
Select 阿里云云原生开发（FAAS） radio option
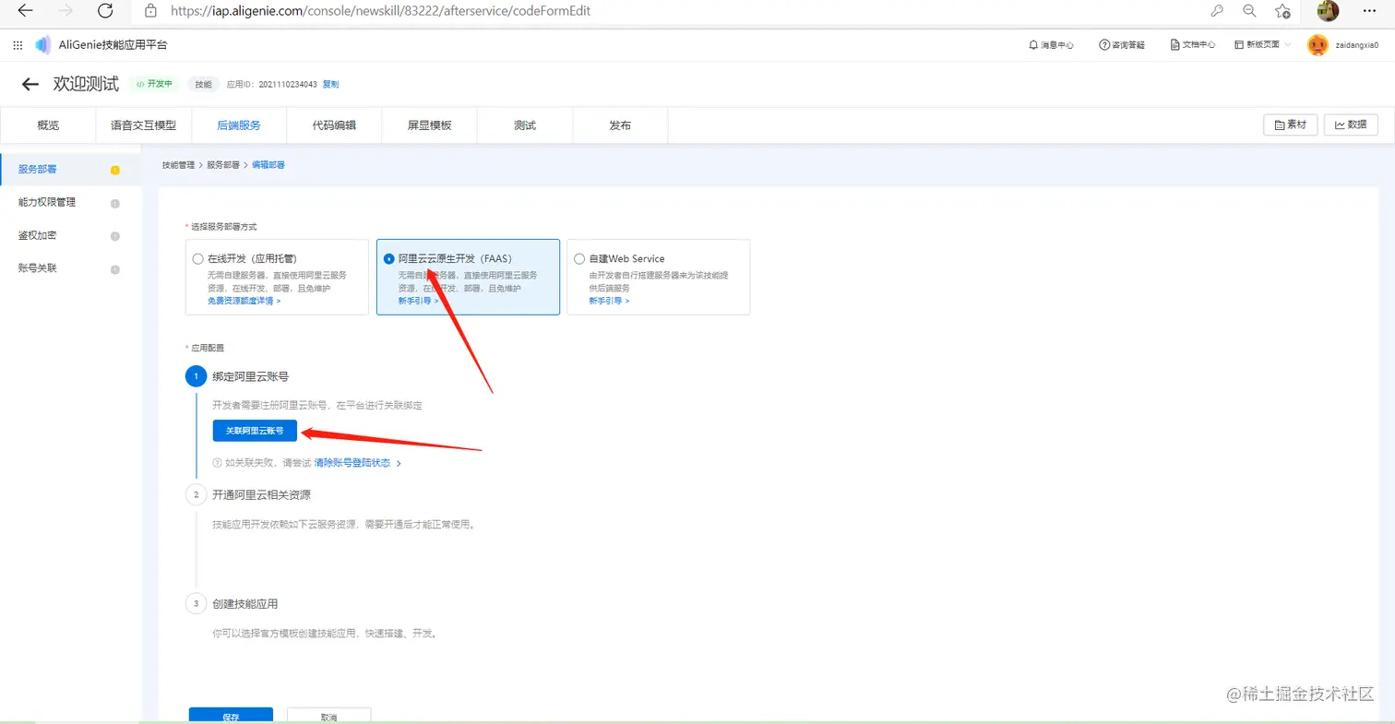pyautogui.click(x=388, y=259)
